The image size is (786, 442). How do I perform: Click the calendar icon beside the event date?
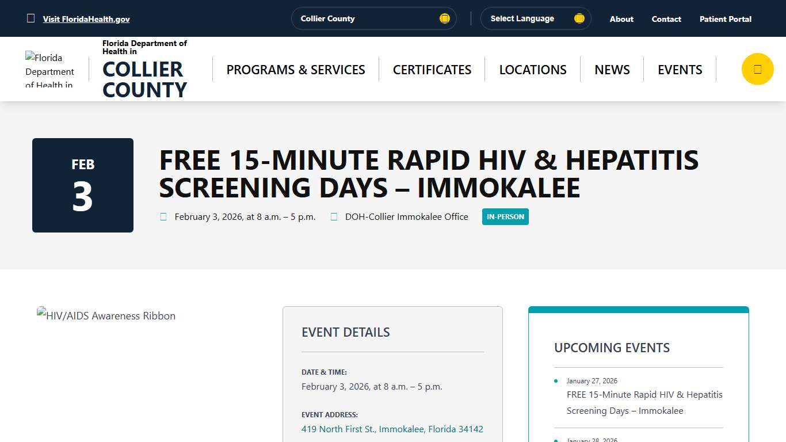163,216
